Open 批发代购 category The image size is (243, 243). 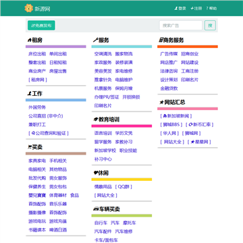[37, 178]
